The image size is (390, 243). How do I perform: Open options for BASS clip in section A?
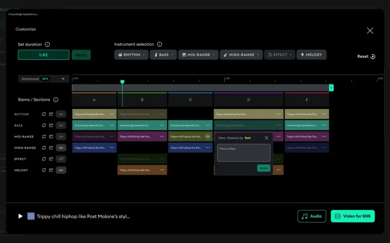click(x=112, y=125)
